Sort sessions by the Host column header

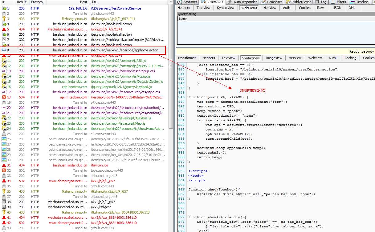click(x=67, y=2)
